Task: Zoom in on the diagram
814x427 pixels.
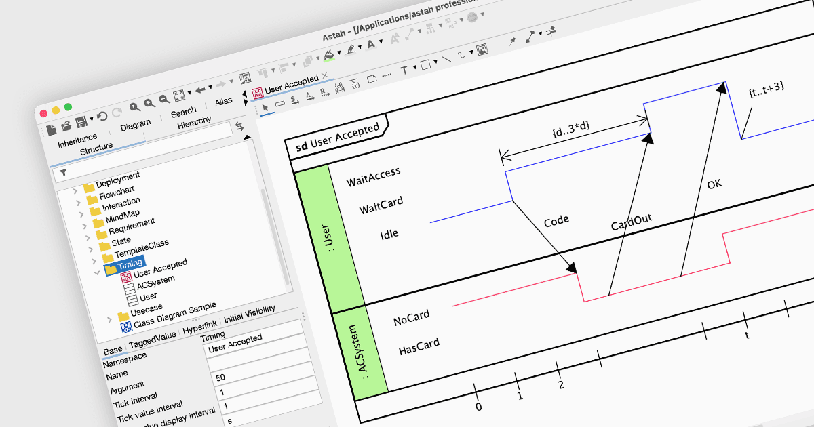Action: pos(149,103)
